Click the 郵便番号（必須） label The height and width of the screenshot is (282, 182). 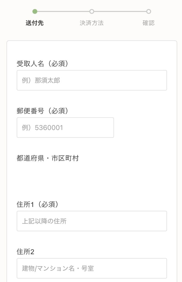42,111
